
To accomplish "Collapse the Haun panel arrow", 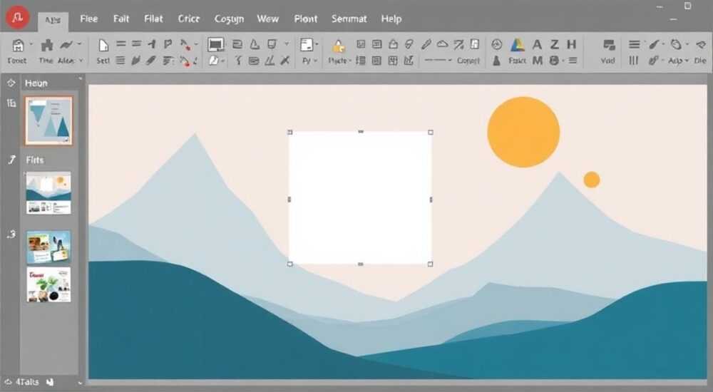I will pos(81,78).
